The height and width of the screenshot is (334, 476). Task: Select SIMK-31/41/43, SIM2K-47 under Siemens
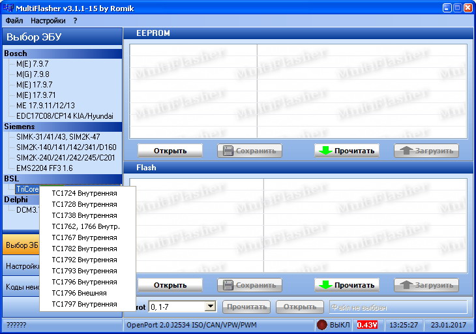point(58,137)
